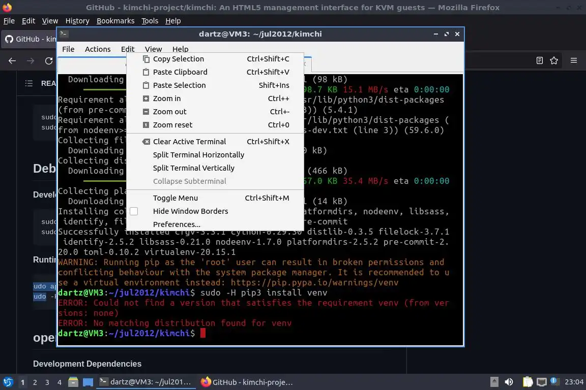Image resolution: width=586 pixels, height=390 pixels.
Task: Choose Zoom in from Edit menu
Action: tap(216, 99)
